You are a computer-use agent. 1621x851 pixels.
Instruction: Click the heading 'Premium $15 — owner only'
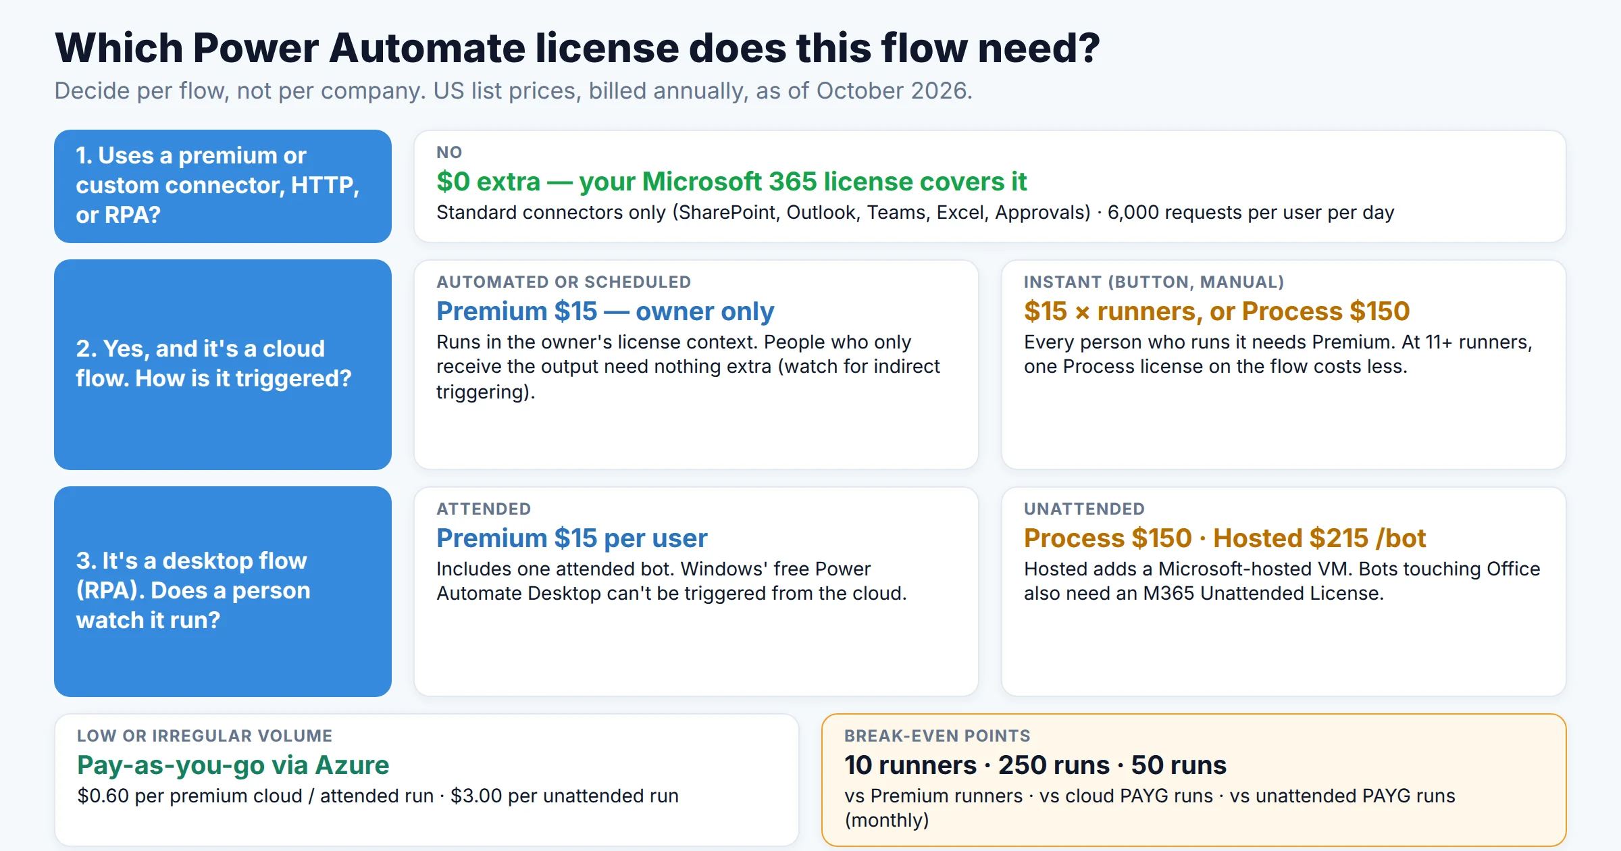605,311
